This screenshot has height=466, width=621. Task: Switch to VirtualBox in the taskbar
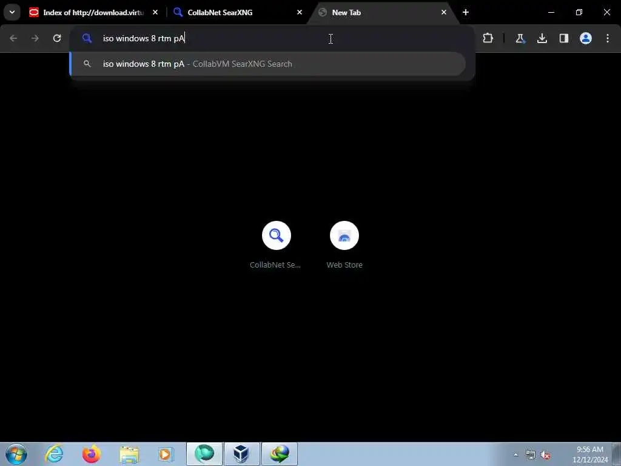pyautogui.click(x=241, y=454)
